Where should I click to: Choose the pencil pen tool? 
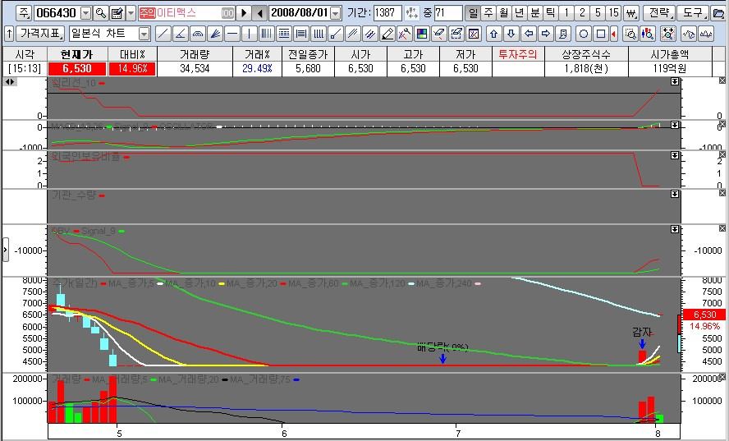pos(387,34)
